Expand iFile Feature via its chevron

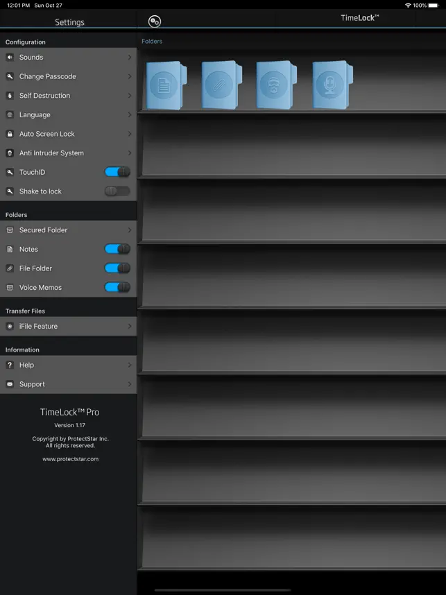point(130,327)
